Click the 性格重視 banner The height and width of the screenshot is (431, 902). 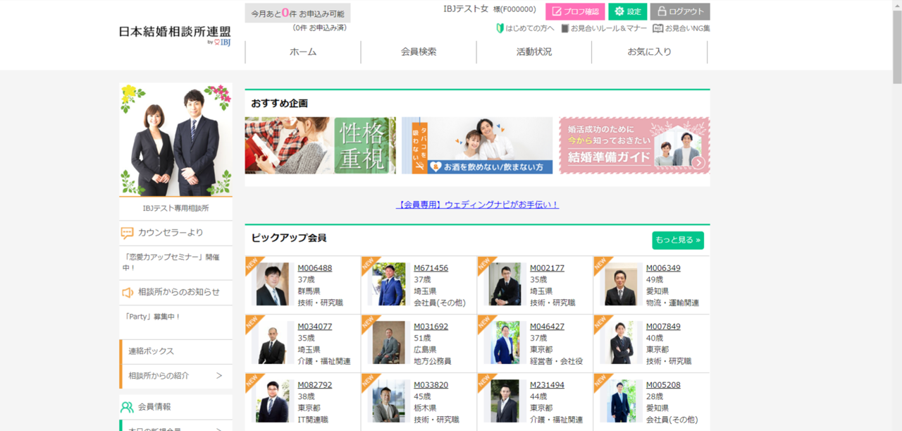321,145
